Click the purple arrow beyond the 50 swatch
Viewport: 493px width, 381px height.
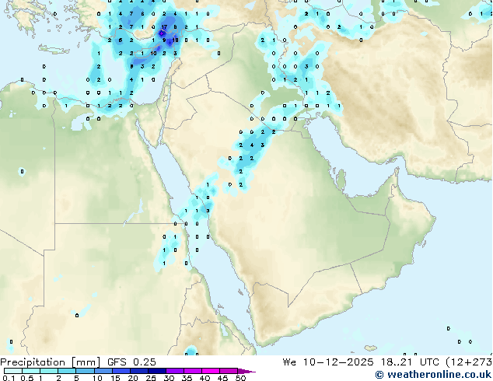pyautogui.click(x=247, y=371)
